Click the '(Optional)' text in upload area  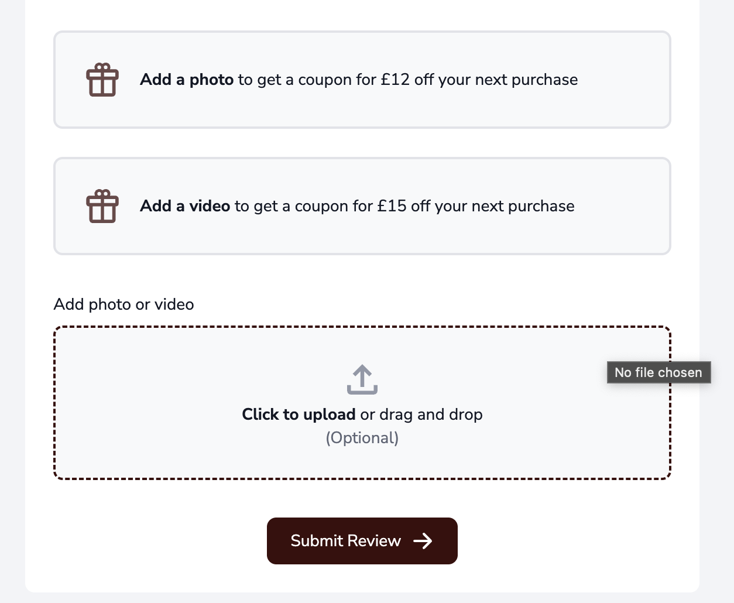click(x=362, y=438)
